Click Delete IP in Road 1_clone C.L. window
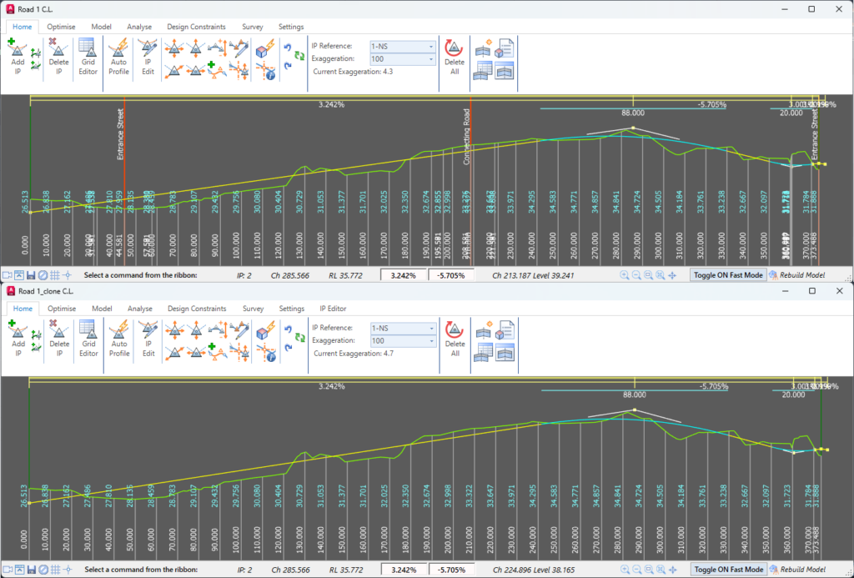854x578 pixels. coord(59,339)
